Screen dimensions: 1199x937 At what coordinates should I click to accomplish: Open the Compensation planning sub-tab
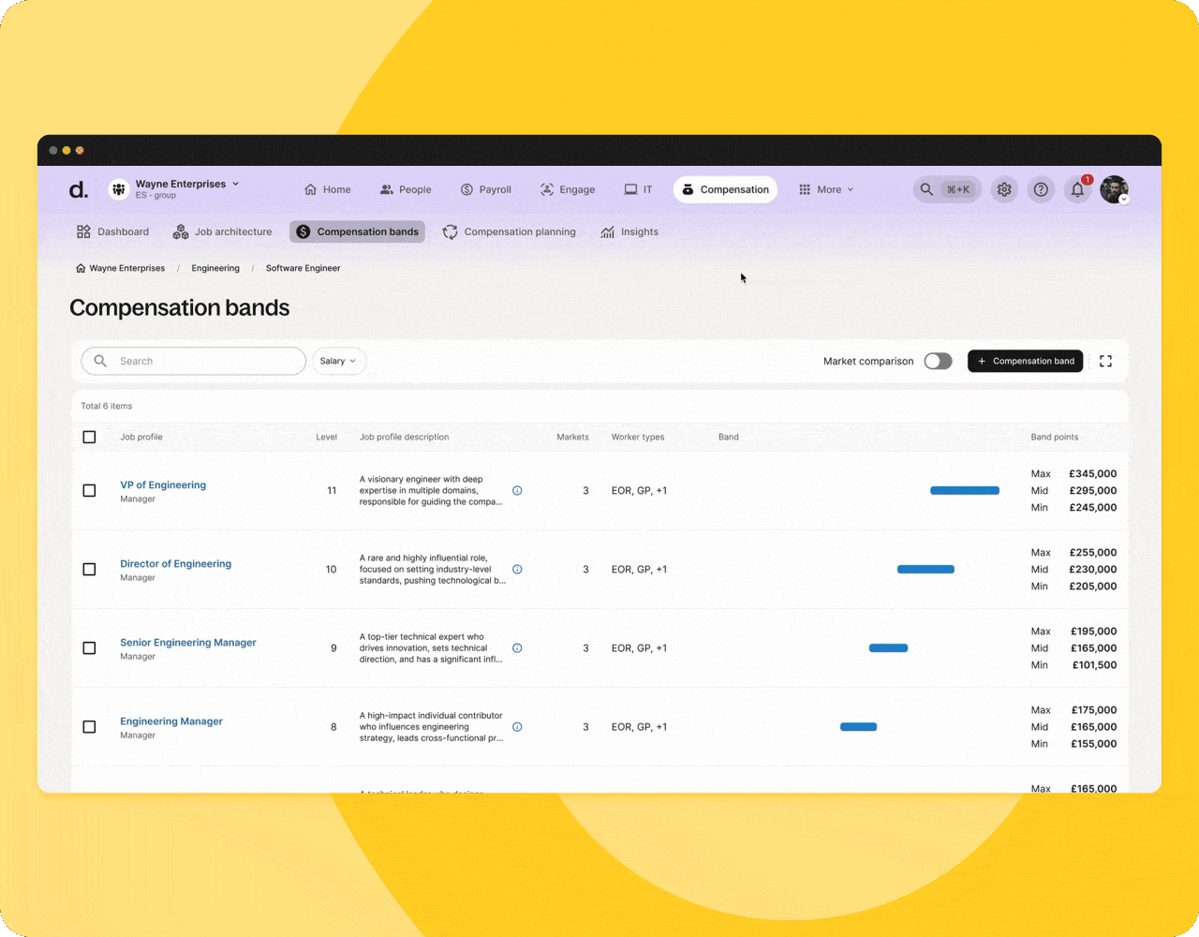[x=510, y=231]
